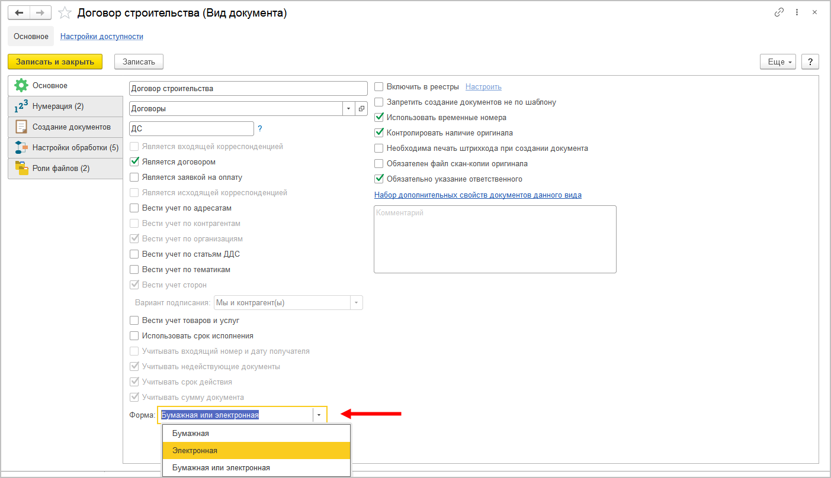831x478 pixels.
Task: Click the processing settings flowchart icon
Action: pyautogui.click(x=21, y=147)
